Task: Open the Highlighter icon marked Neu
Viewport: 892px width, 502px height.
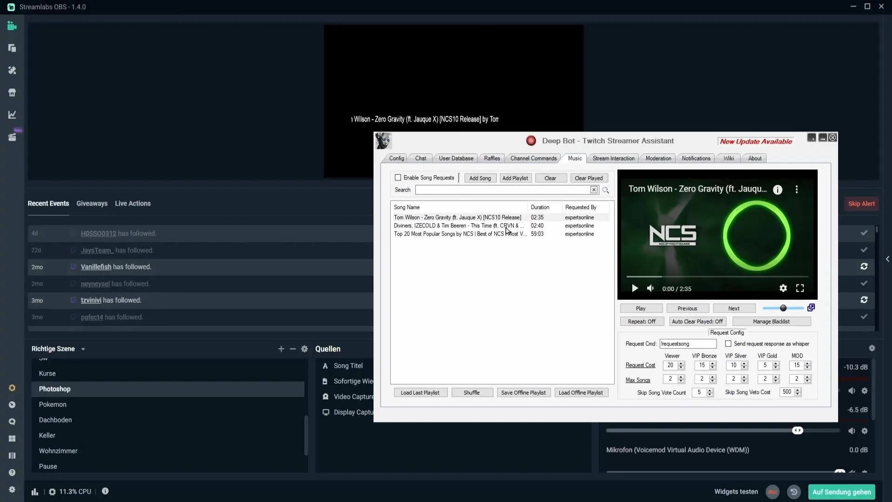Action: 12,137
